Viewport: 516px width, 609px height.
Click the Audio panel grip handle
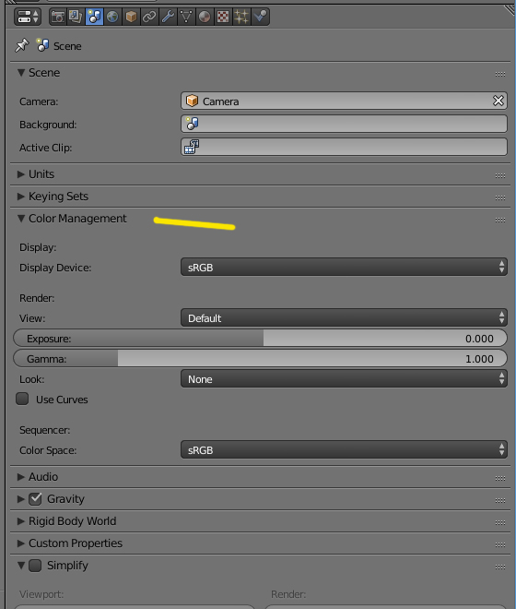click(500, 479)
